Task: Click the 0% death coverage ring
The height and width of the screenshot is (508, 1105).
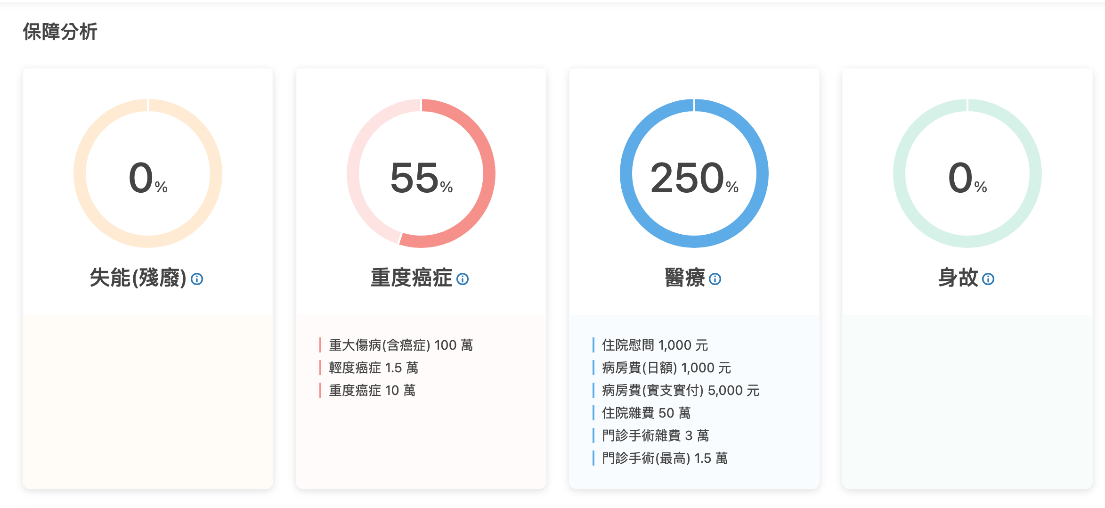Action: (967, 173)
